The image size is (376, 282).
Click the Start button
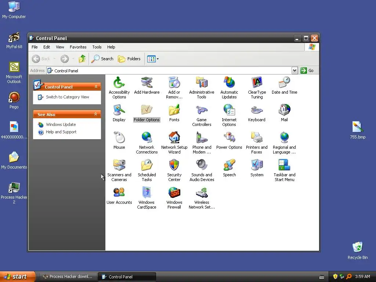pos(17,276)
